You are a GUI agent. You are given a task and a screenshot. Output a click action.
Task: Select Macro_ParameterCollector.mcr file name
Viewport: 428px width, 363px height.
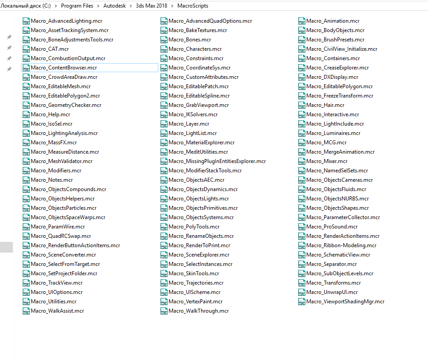343,217
